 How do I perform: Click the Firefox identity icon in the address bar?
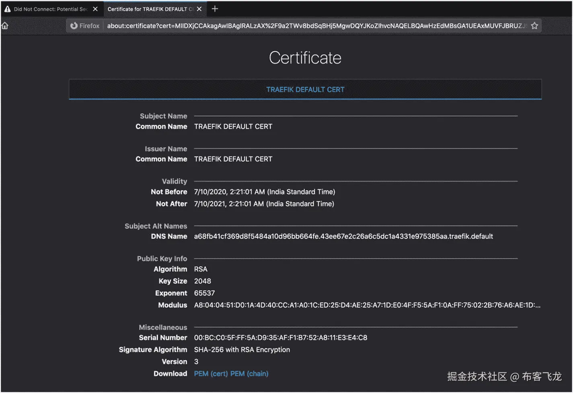pos(85,26)
